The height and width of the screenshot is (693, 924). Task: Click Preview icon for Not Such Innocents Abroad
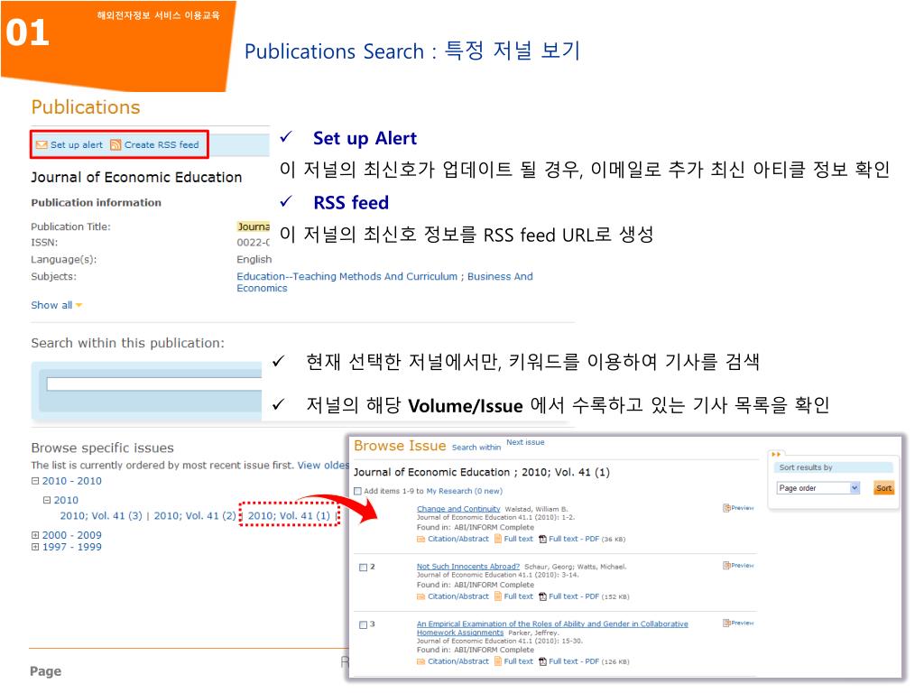(x=726, y=566)
